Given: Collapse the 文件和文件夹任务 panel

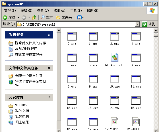Looking at the screenshot, I should (x=49, y=68).
